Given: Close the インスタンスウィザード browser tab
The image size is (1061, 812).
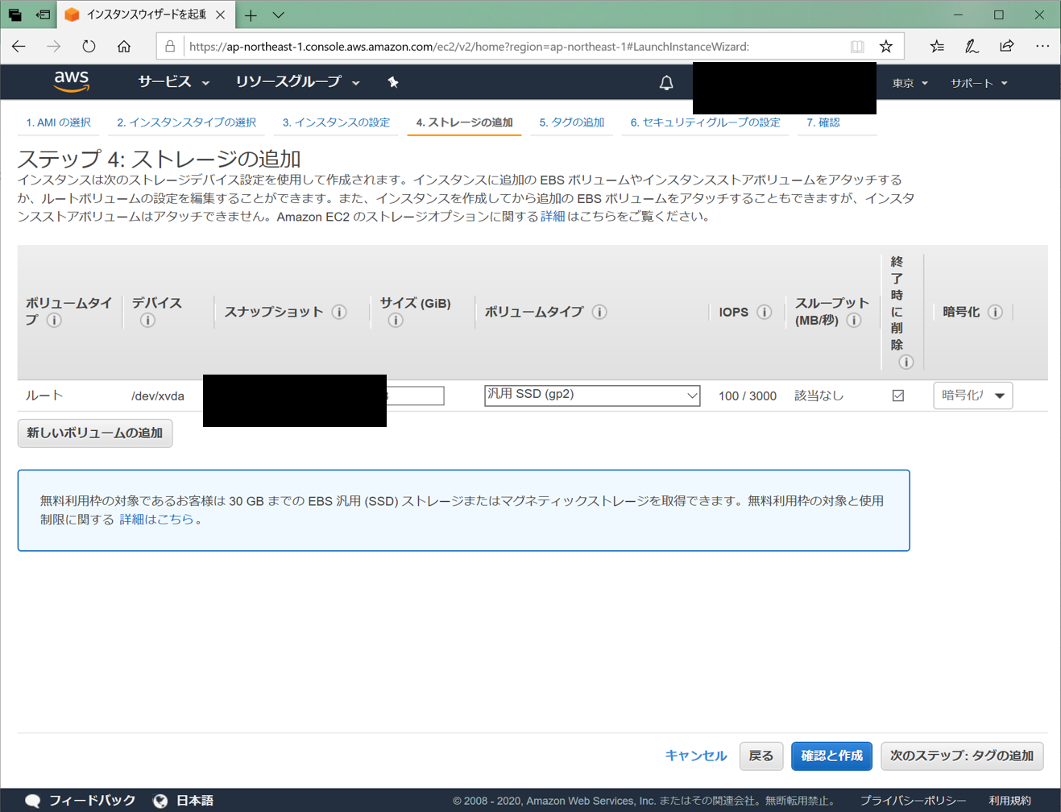Looking at the screenshot, I should click(221, 14).
